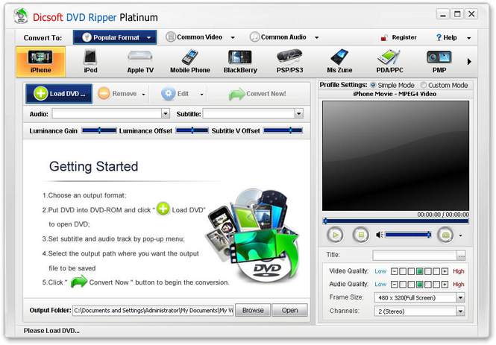Pick the Mobile Phone device profile
The width and height of the screenshot is (496, 345).
click(190, 62)
